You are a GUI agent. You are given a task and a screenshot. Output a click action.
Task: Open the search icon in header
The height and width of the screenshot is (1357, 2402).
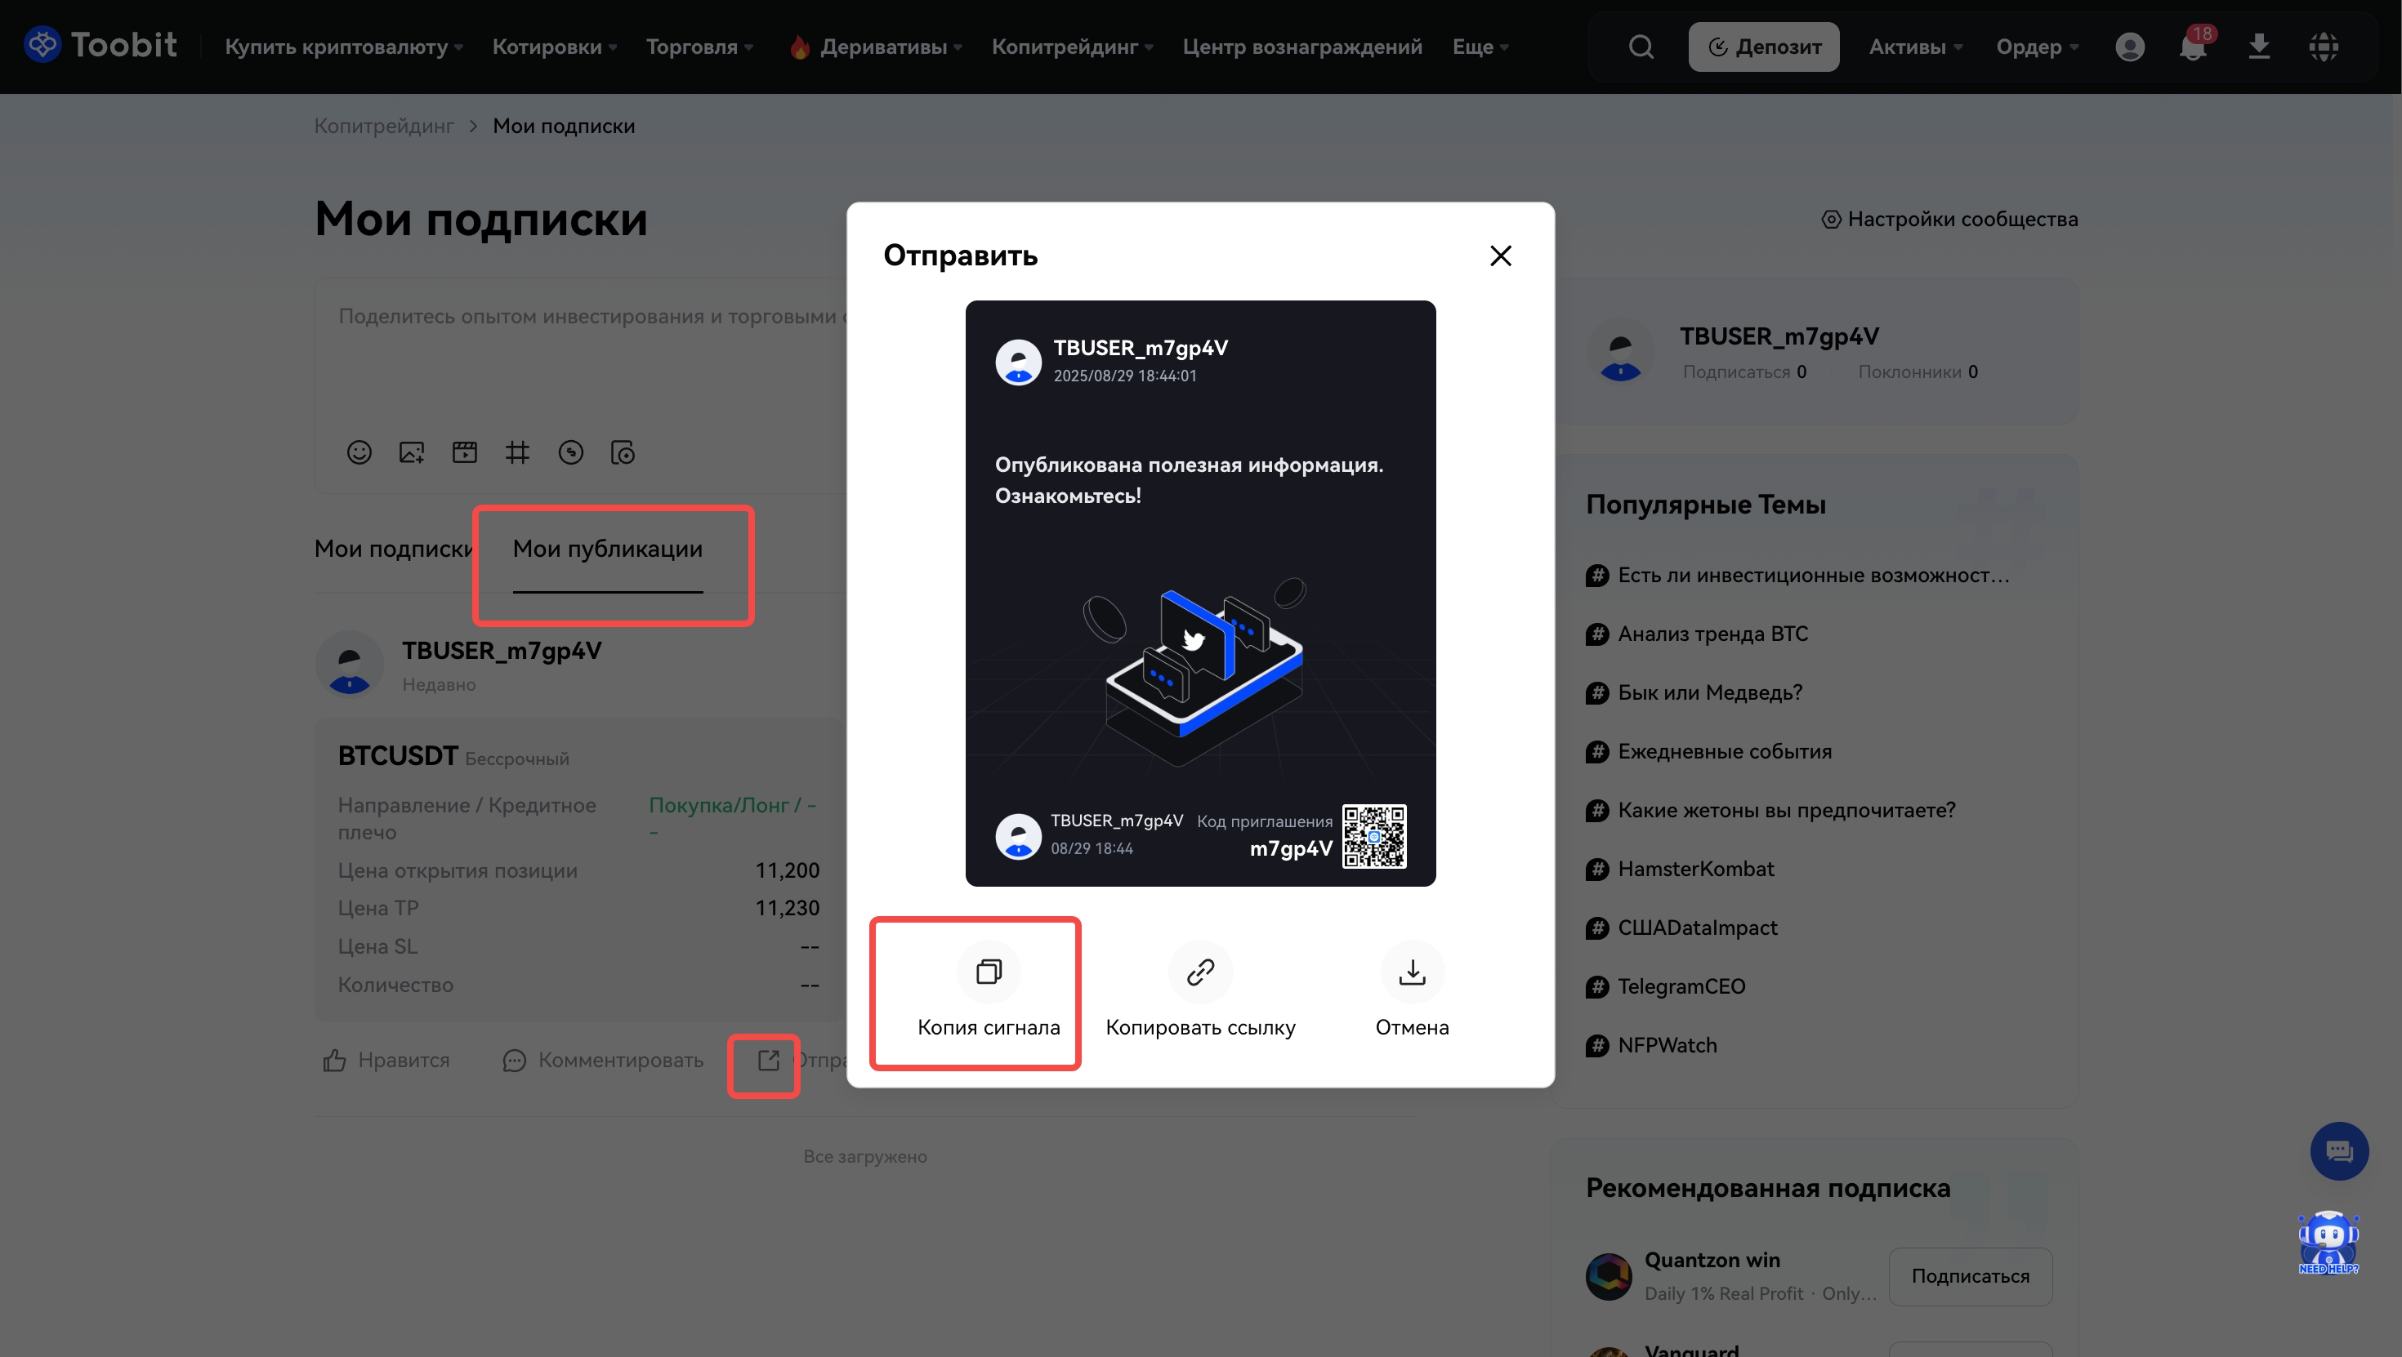coord(1641,47)
